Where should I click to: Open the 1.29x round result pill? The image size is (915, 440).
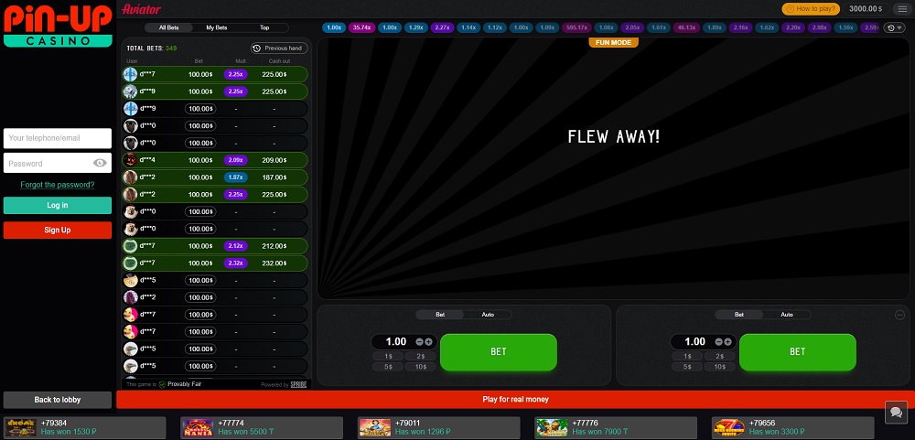[415, 27]
